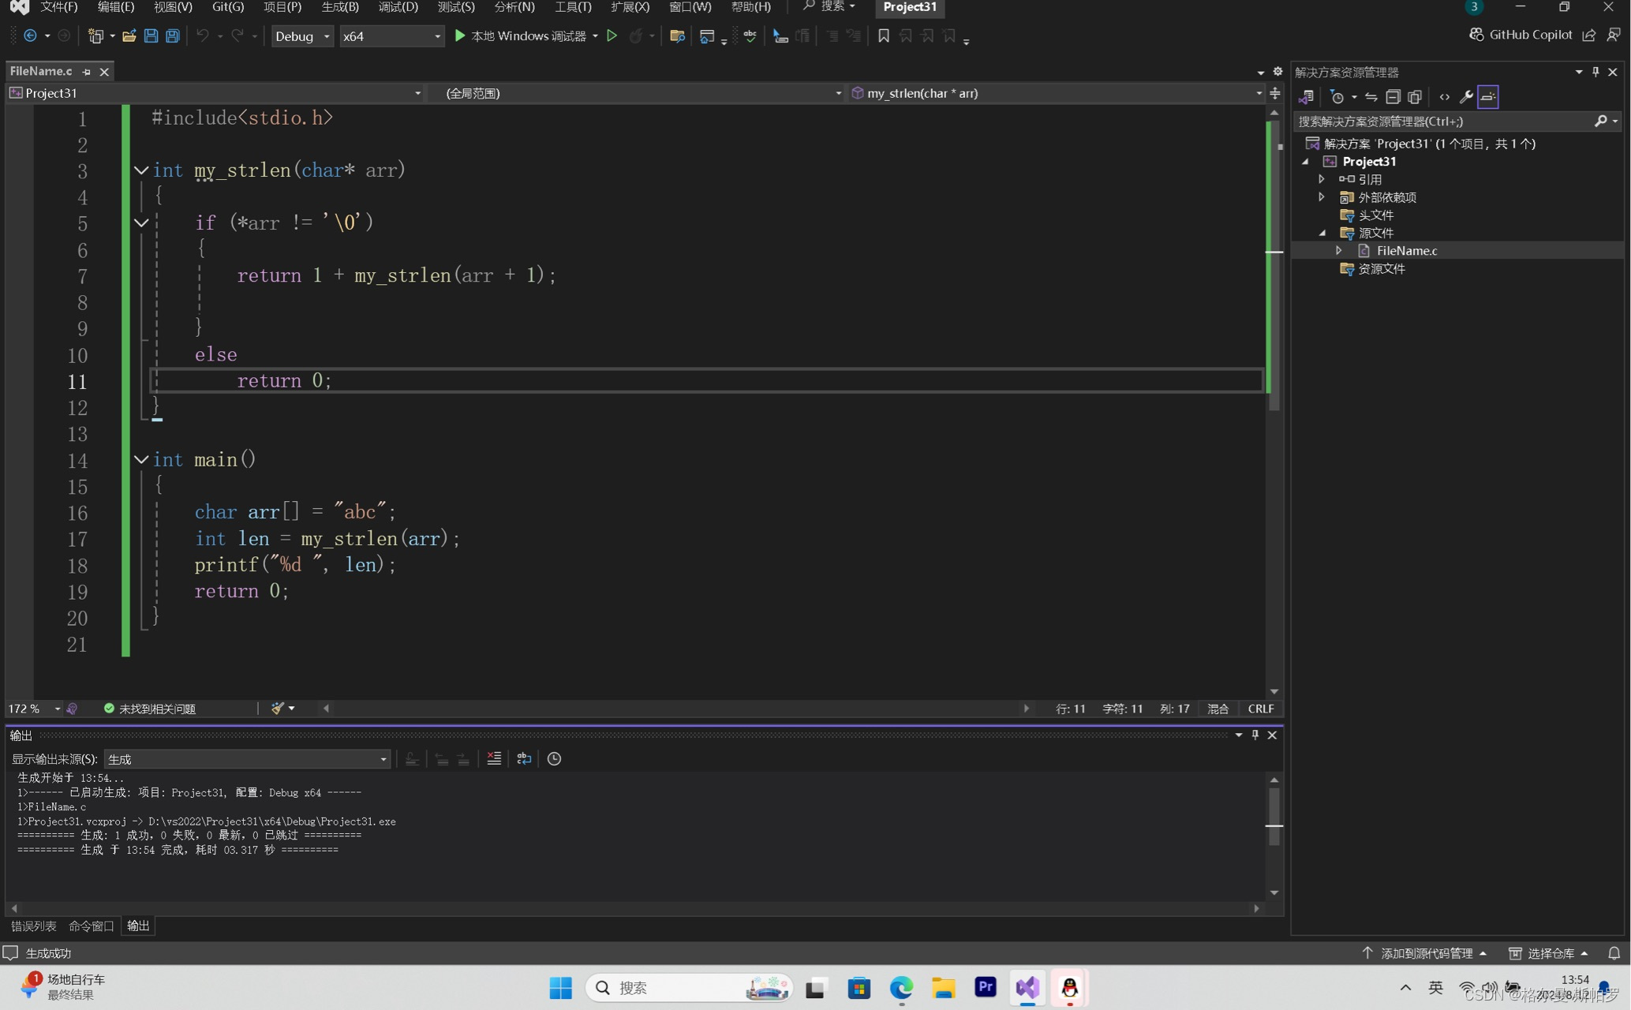Click the editor settings gear icon above code
Screen dimensions: 1631x1010
click(1277, 71)
